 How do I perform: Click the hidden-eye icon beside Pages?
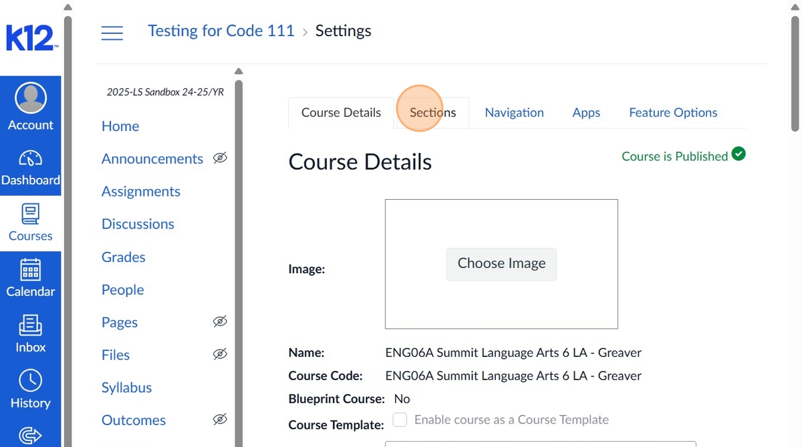point(220,322)
